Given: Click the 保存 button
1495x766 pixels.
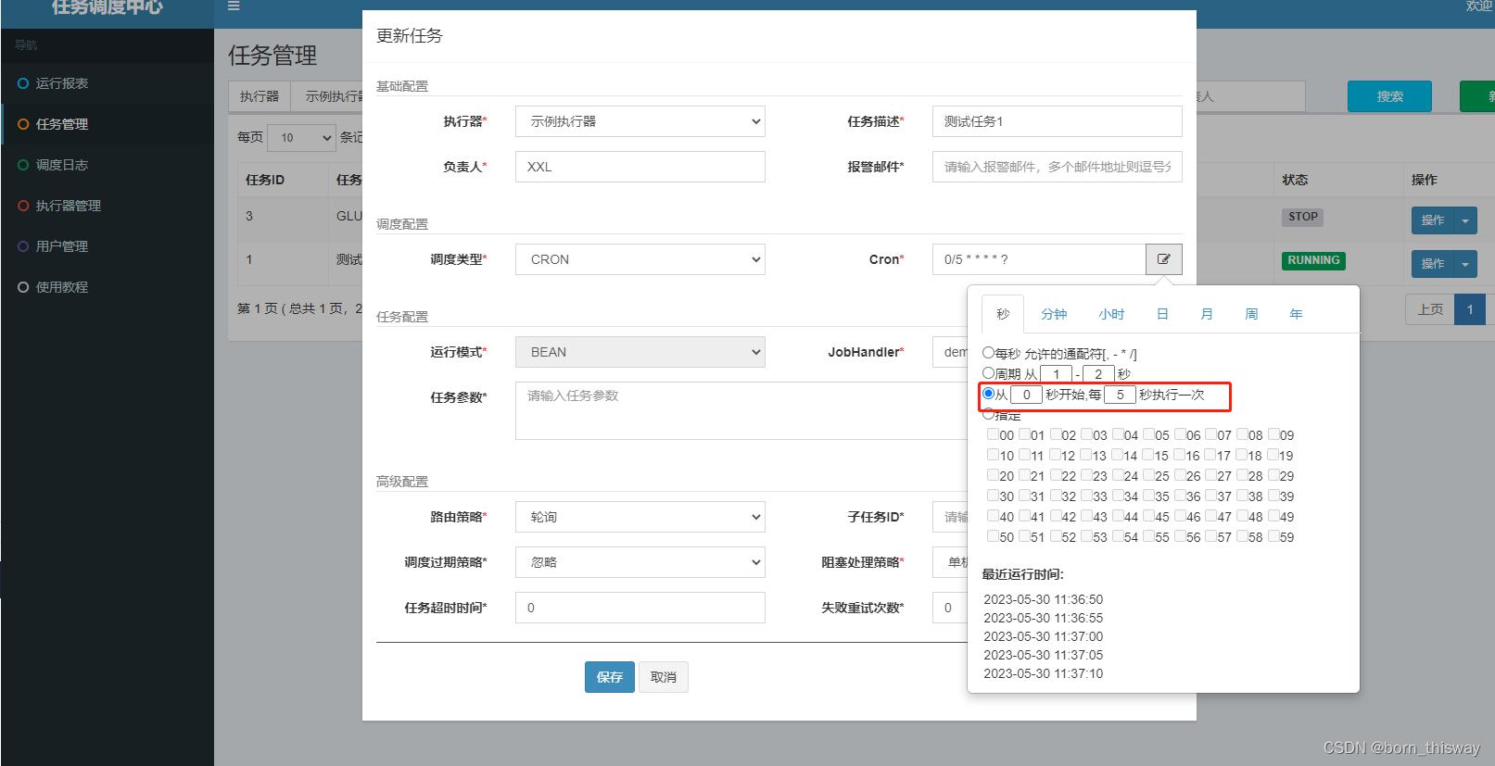Looking at the screenshot, I should click(x=610, y=677).
